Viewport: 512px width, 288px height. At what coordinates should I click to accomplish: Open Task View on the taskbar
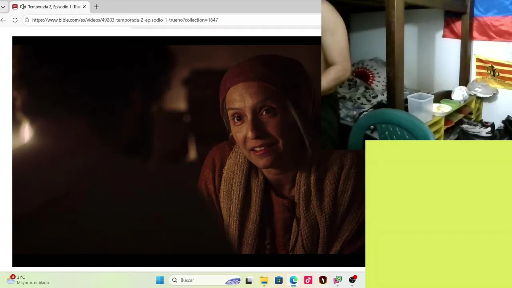point(248,280)
